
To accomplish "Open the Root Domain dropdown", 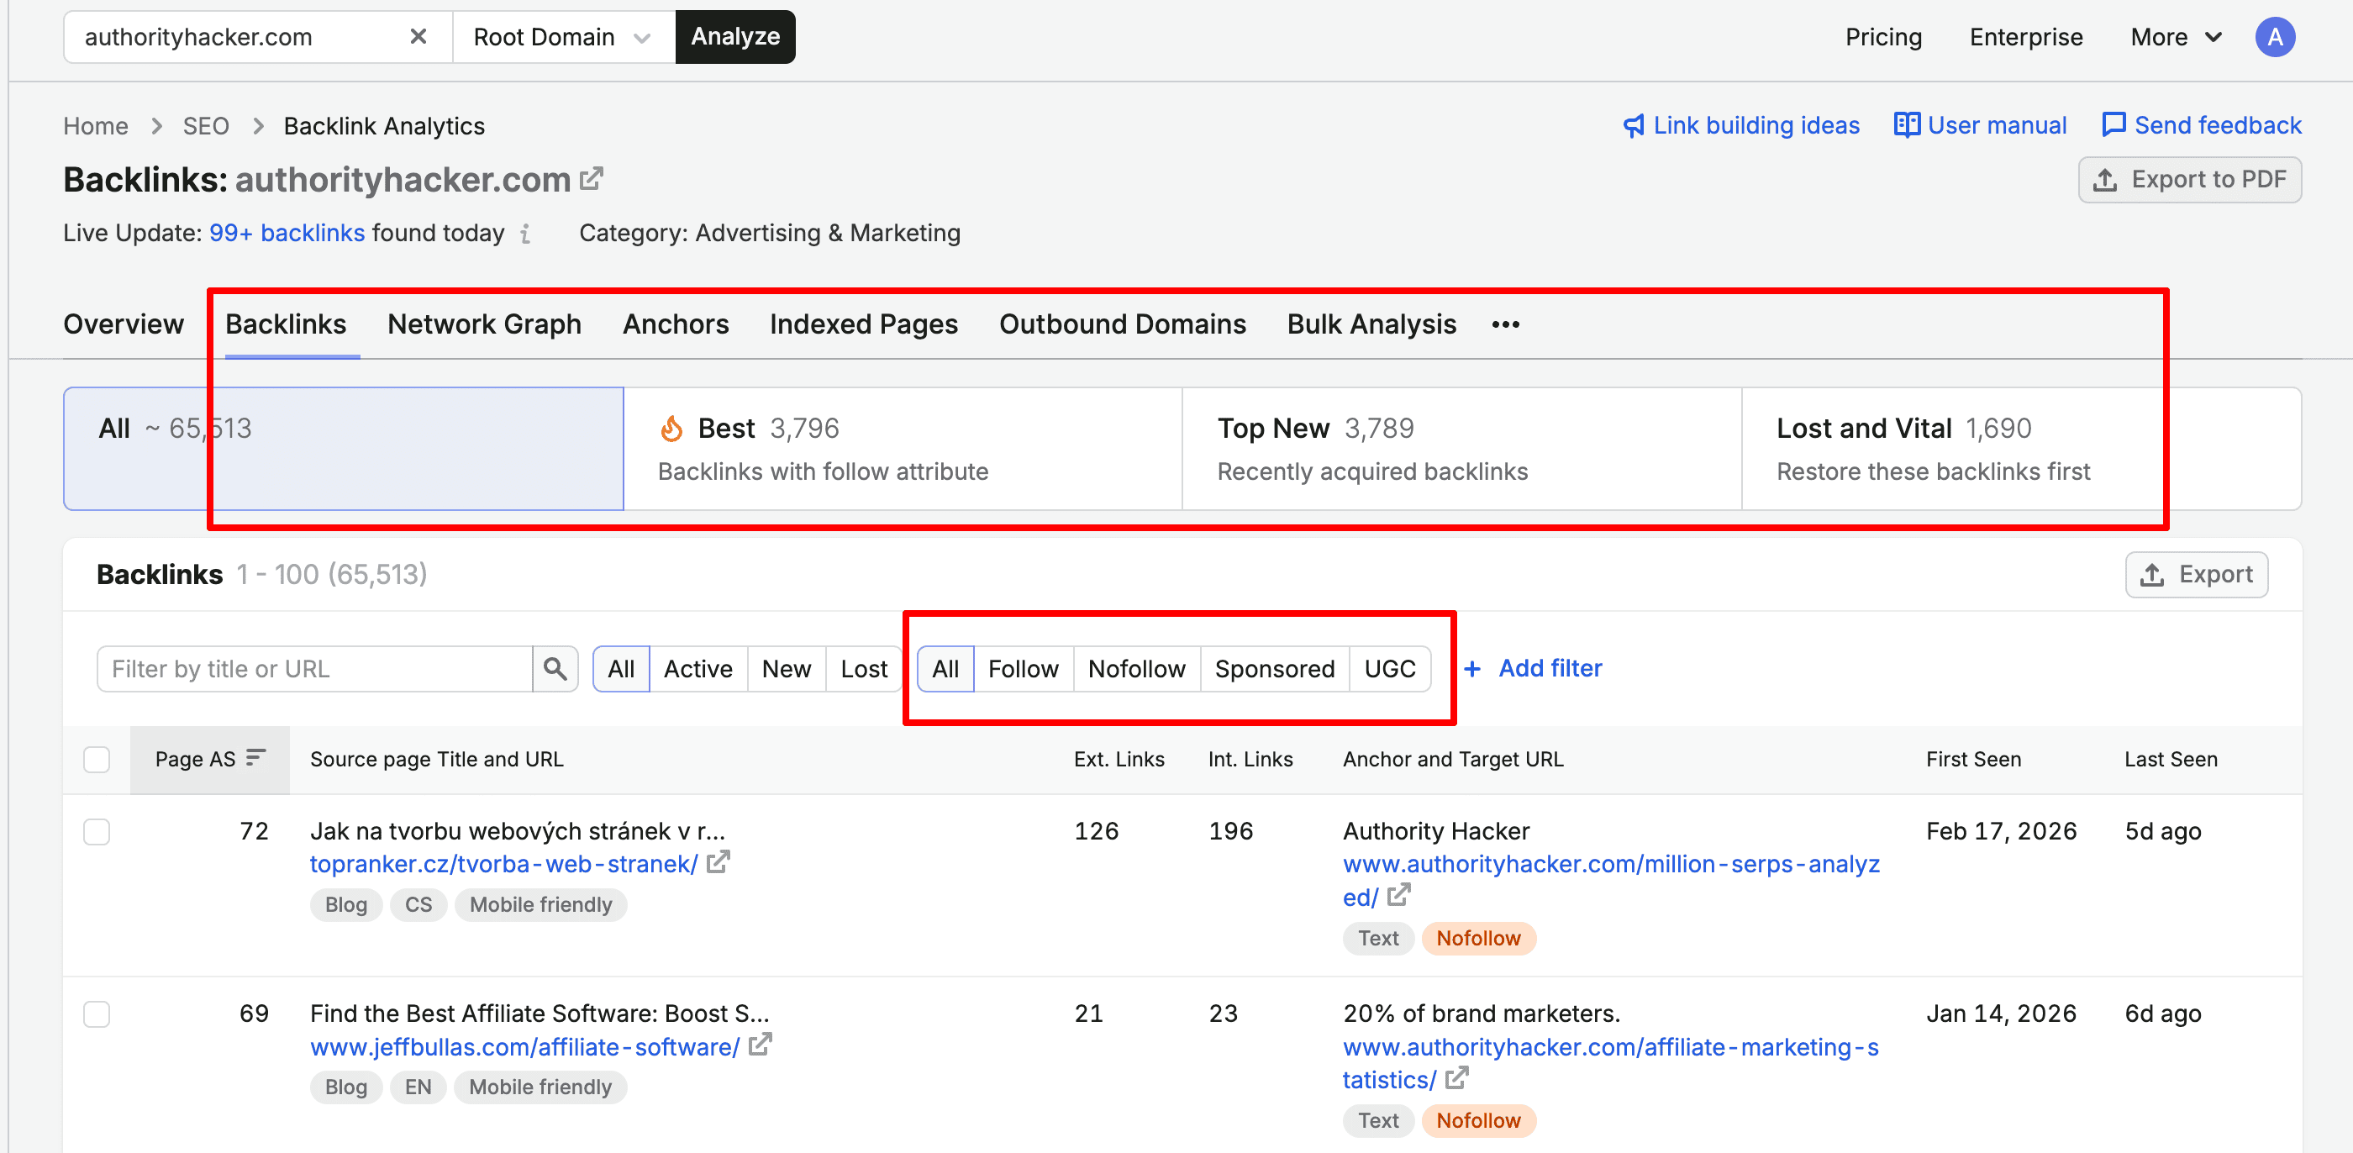I will point(563,36).
